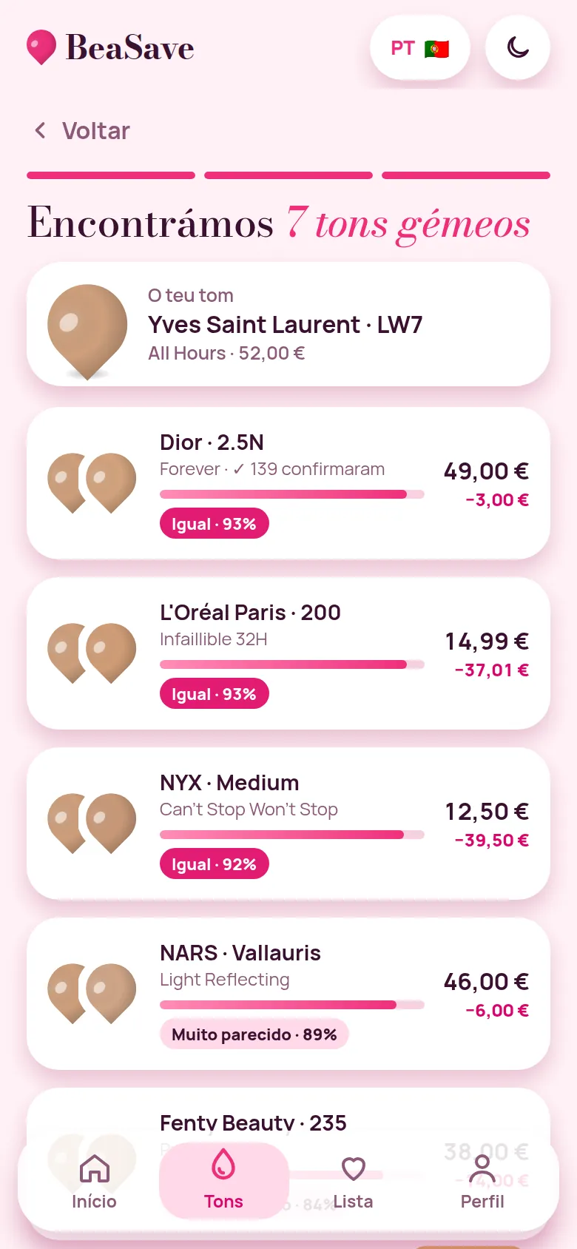Screen dimensions: 577x1249
Task: Select the Tons droplet tab
Action: coord(223,1182)
